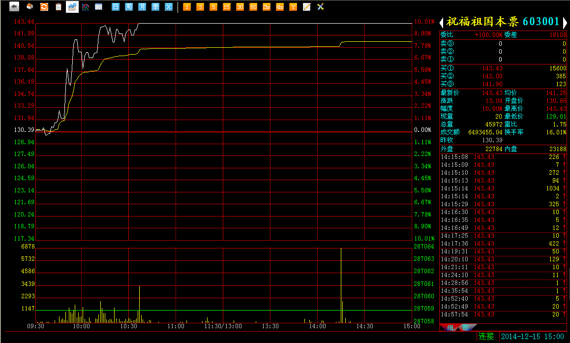Click the orange refresh icon
The width and height of the screenshot is (570, 343).
click(x=44, y=6)
